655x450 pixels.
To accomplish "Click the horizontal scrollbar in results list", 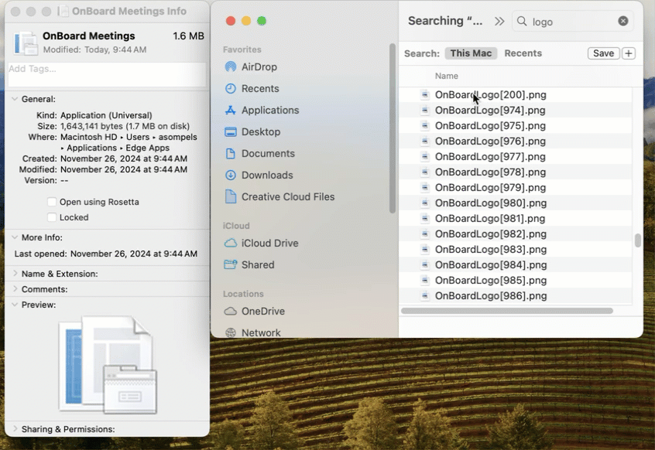I will [507, 311].
